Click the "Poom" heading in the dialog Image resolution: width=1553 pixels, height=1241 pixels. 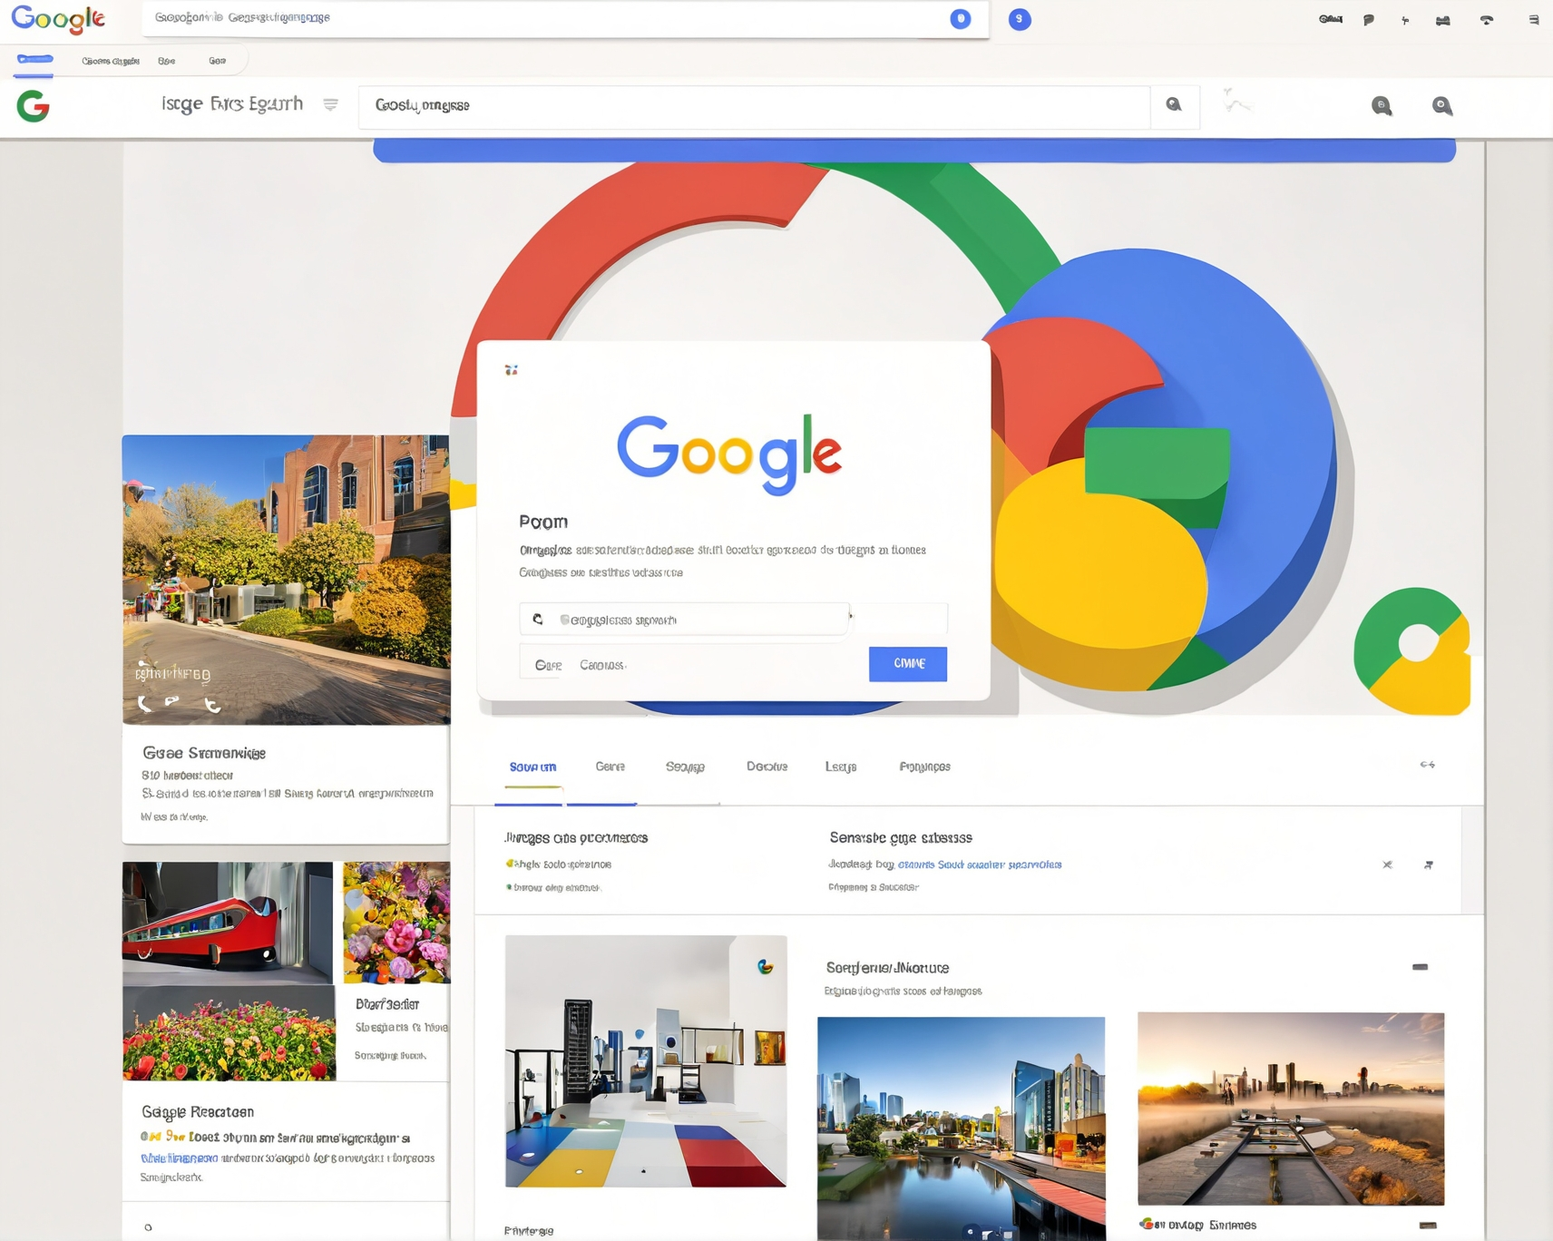tap(543, 522)
